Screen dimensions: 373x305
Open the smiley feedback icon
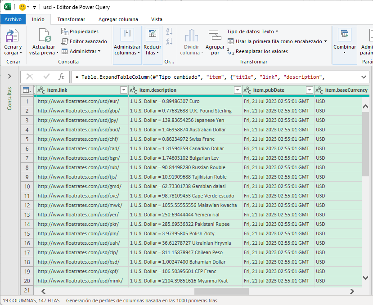click(22, 7)
